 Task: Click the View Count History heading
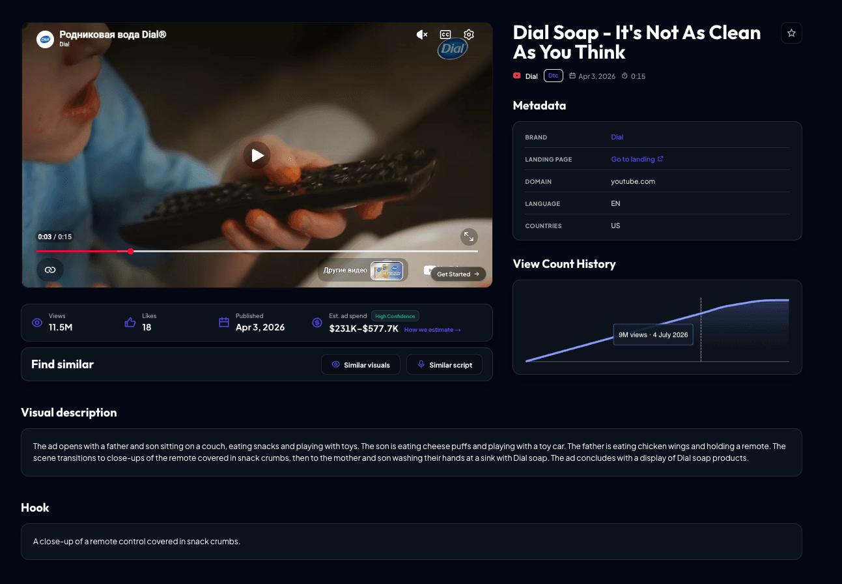point(564,264)
